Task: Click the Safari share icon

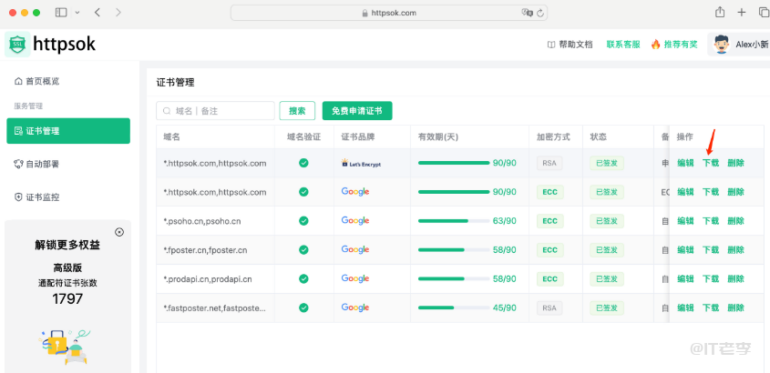Action: 720,13
